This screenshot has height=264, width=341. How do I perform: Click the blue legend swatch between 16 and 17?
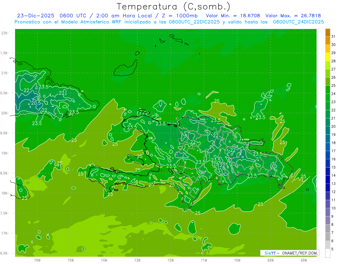[328, 155]
